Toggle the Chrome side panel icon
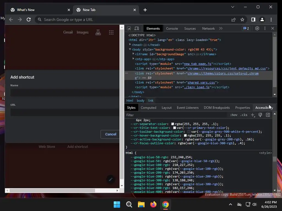The width and height of the screenshot is (282, 211). click(253, 20)
